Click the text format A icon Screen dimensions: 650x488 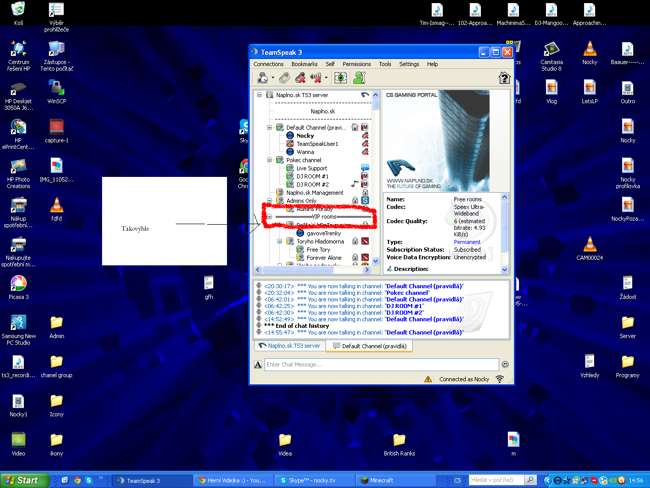pos(258,364)
